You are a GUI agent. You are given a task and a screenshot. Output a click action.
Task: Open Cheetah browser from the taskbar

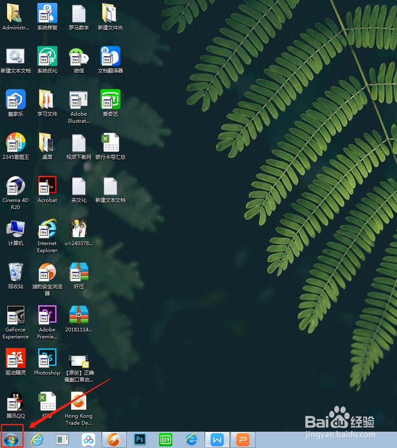tap(114, 439)
